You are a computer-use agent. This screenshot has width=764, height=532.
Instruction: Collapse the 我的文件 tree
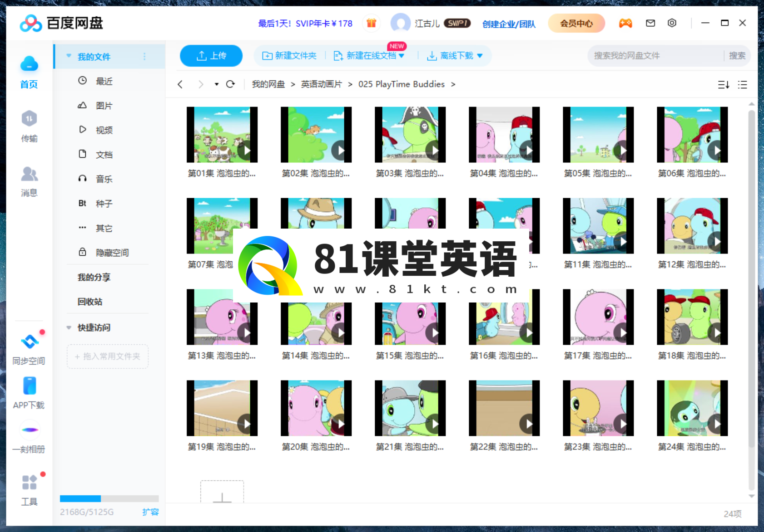pos(69,56)
